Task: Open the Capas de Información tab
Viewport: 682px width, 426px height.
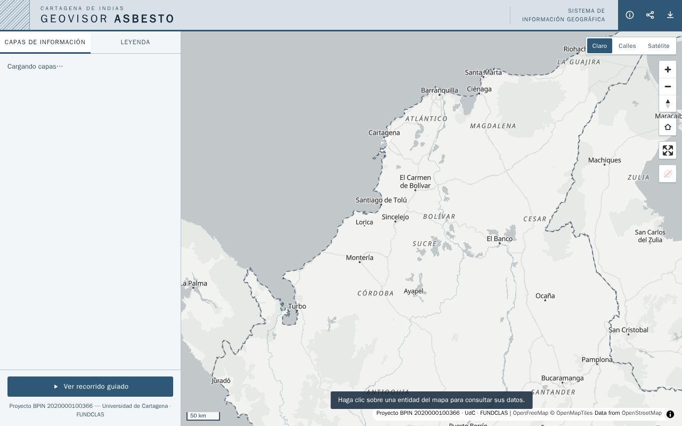Action: tap(45, 42)
